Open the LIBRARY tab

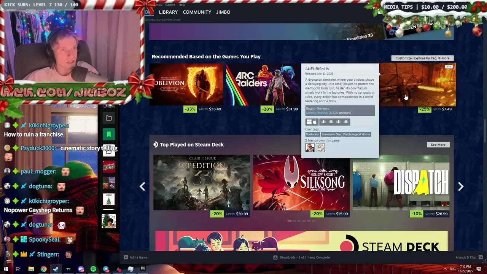(x=168, y=12)
